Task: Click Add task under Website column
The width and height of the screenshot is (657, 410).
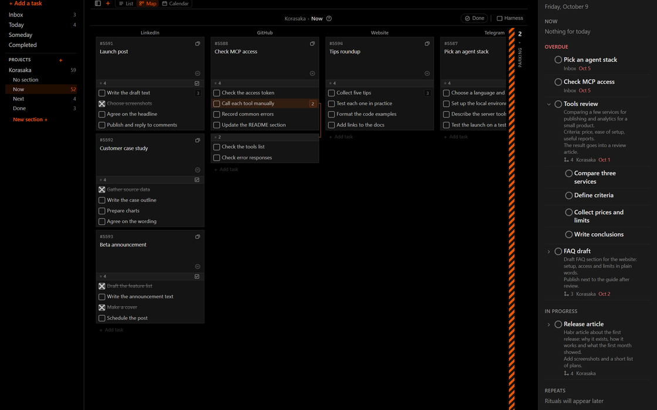Action: (341, 137)
